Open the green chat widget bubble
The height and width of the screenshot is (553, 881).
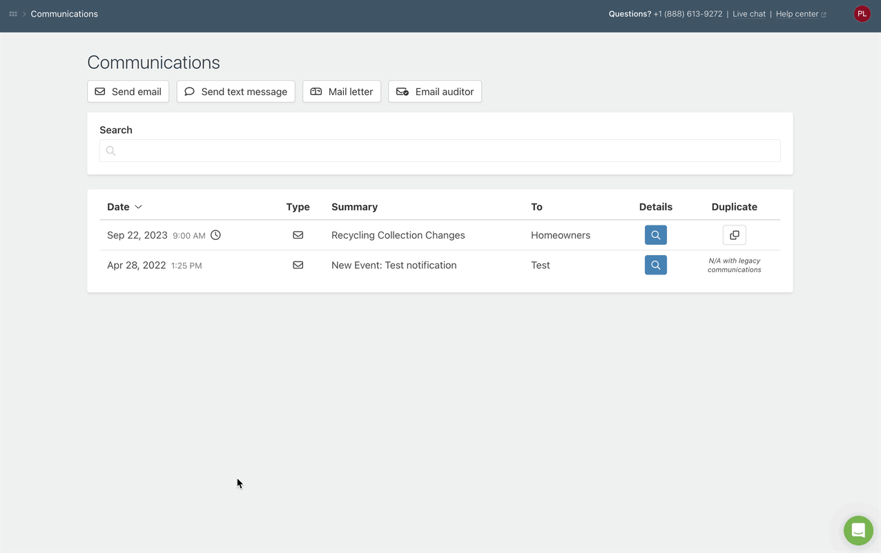[x=858, y=530]
